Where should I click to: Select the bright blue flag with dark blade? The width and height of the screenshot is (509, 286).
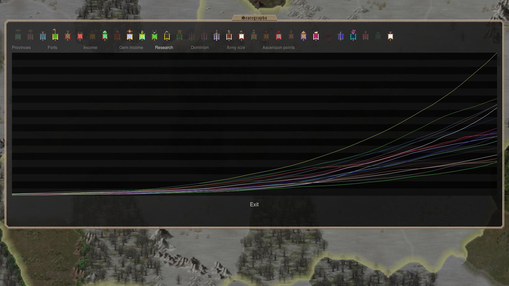(341, 36)
